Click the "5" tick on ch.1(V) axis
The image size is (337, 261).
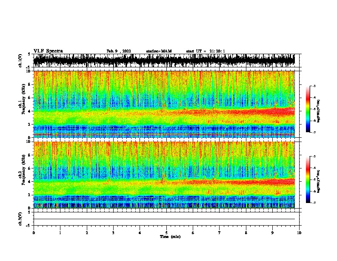[29, 54]
